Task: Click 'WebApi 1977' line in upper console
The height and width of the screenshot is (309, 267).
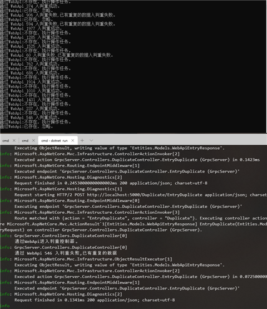Action: (31, 28)
